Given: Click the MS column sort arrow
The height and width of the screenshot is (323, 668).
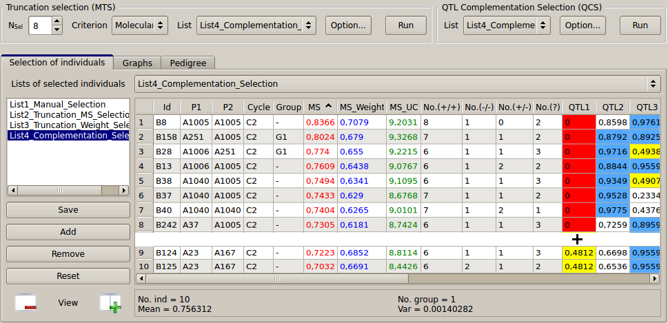Looking at the screenshot, I should point(328,107).
